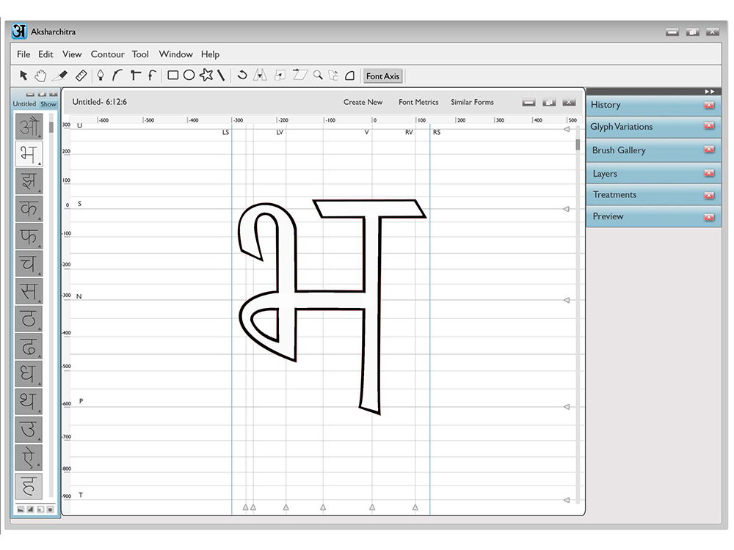The height and width of the screenshot is (550, 734).
Task: Collapse the right panels with double arrow
Action: click(x=710, y=92)
